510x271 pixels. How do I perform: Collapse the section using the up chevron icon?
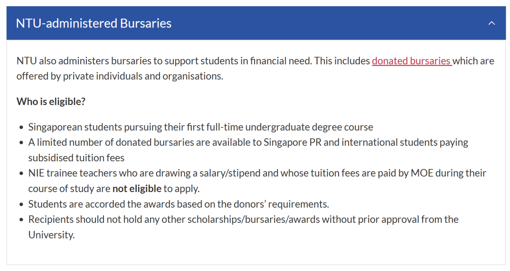tap(492, 23)
